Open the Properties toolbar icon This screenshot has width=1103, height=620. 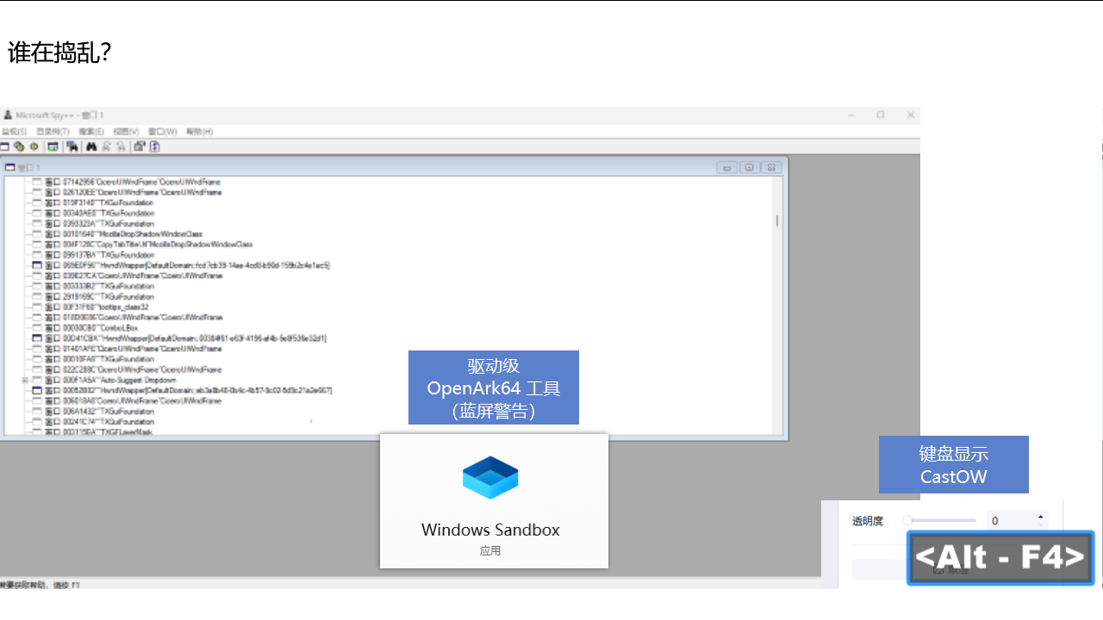tap(140, 146)
